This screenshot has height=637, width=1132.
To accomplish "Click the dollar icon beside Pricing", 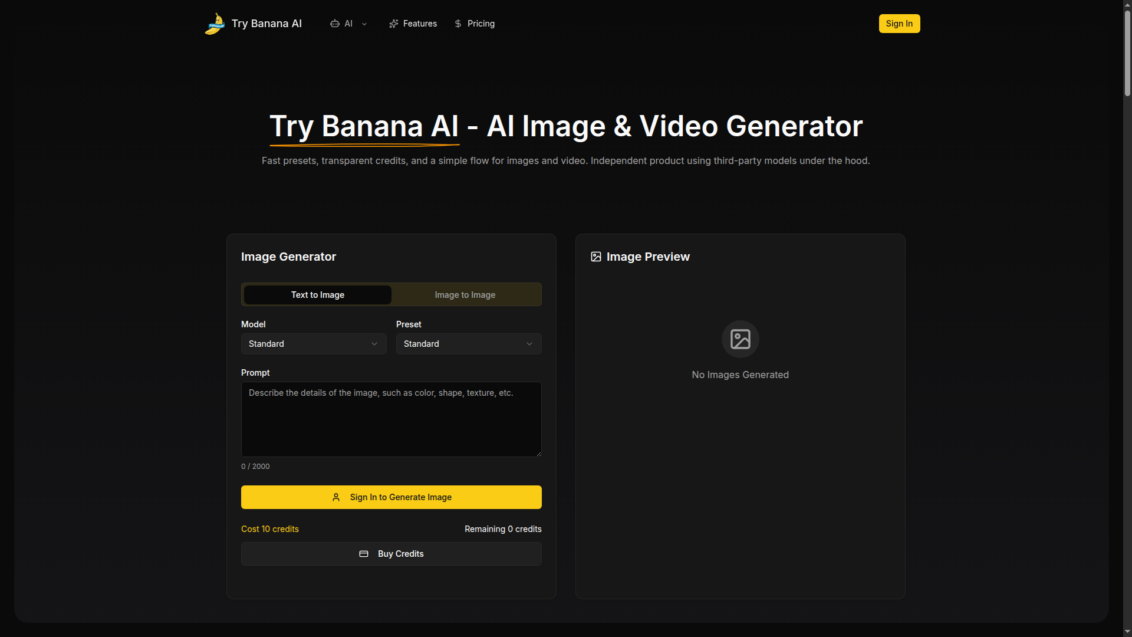I will coord(458,24).
